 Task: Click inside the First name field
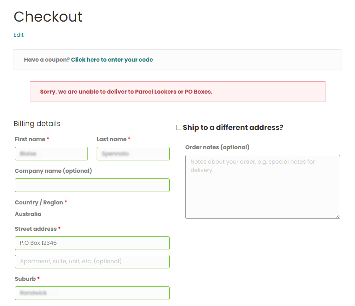[51, 154]
